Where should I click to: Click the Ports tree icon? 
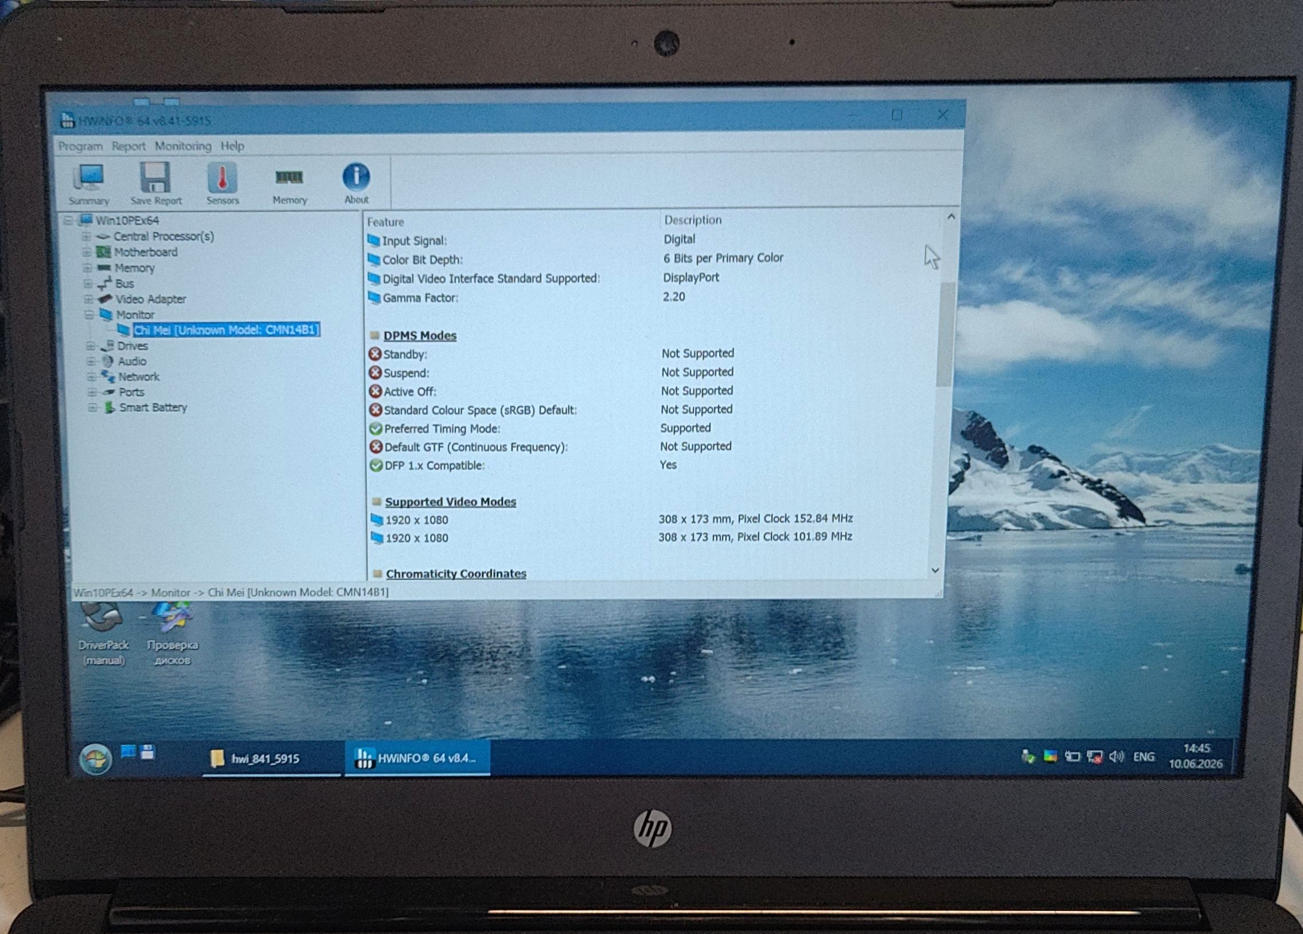tap(109, 392)
